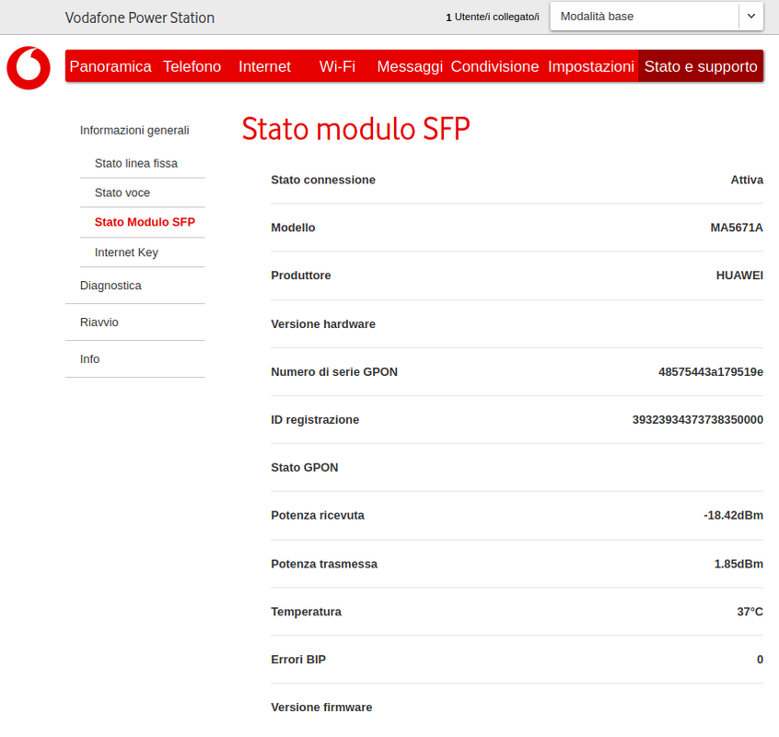779x737 pixels.
Task: Click the Potenza ricevuta label
Action: pyautogui.click(x=318, y=515)
